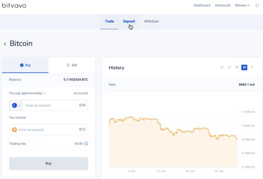Switch to the Withdraw tab
263x179 pixels.
[151, 21]
